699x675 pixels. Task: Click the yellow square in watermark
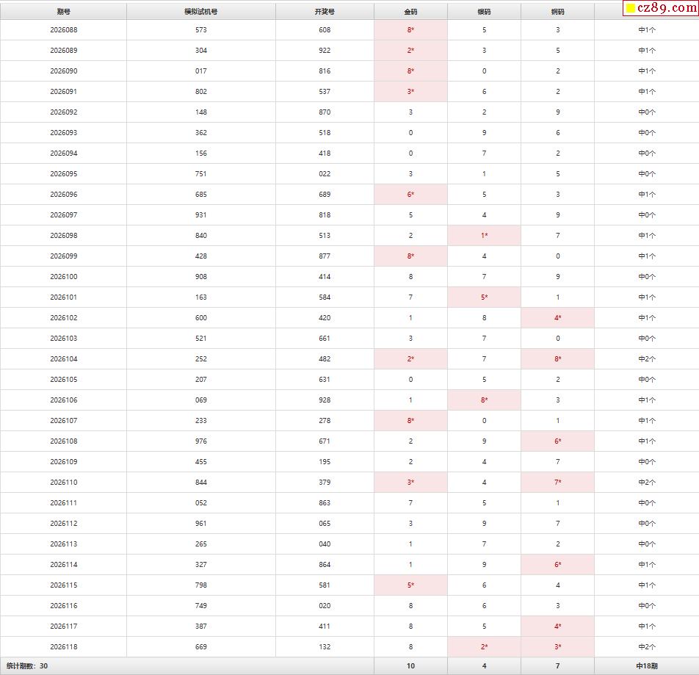pos(630,8)
